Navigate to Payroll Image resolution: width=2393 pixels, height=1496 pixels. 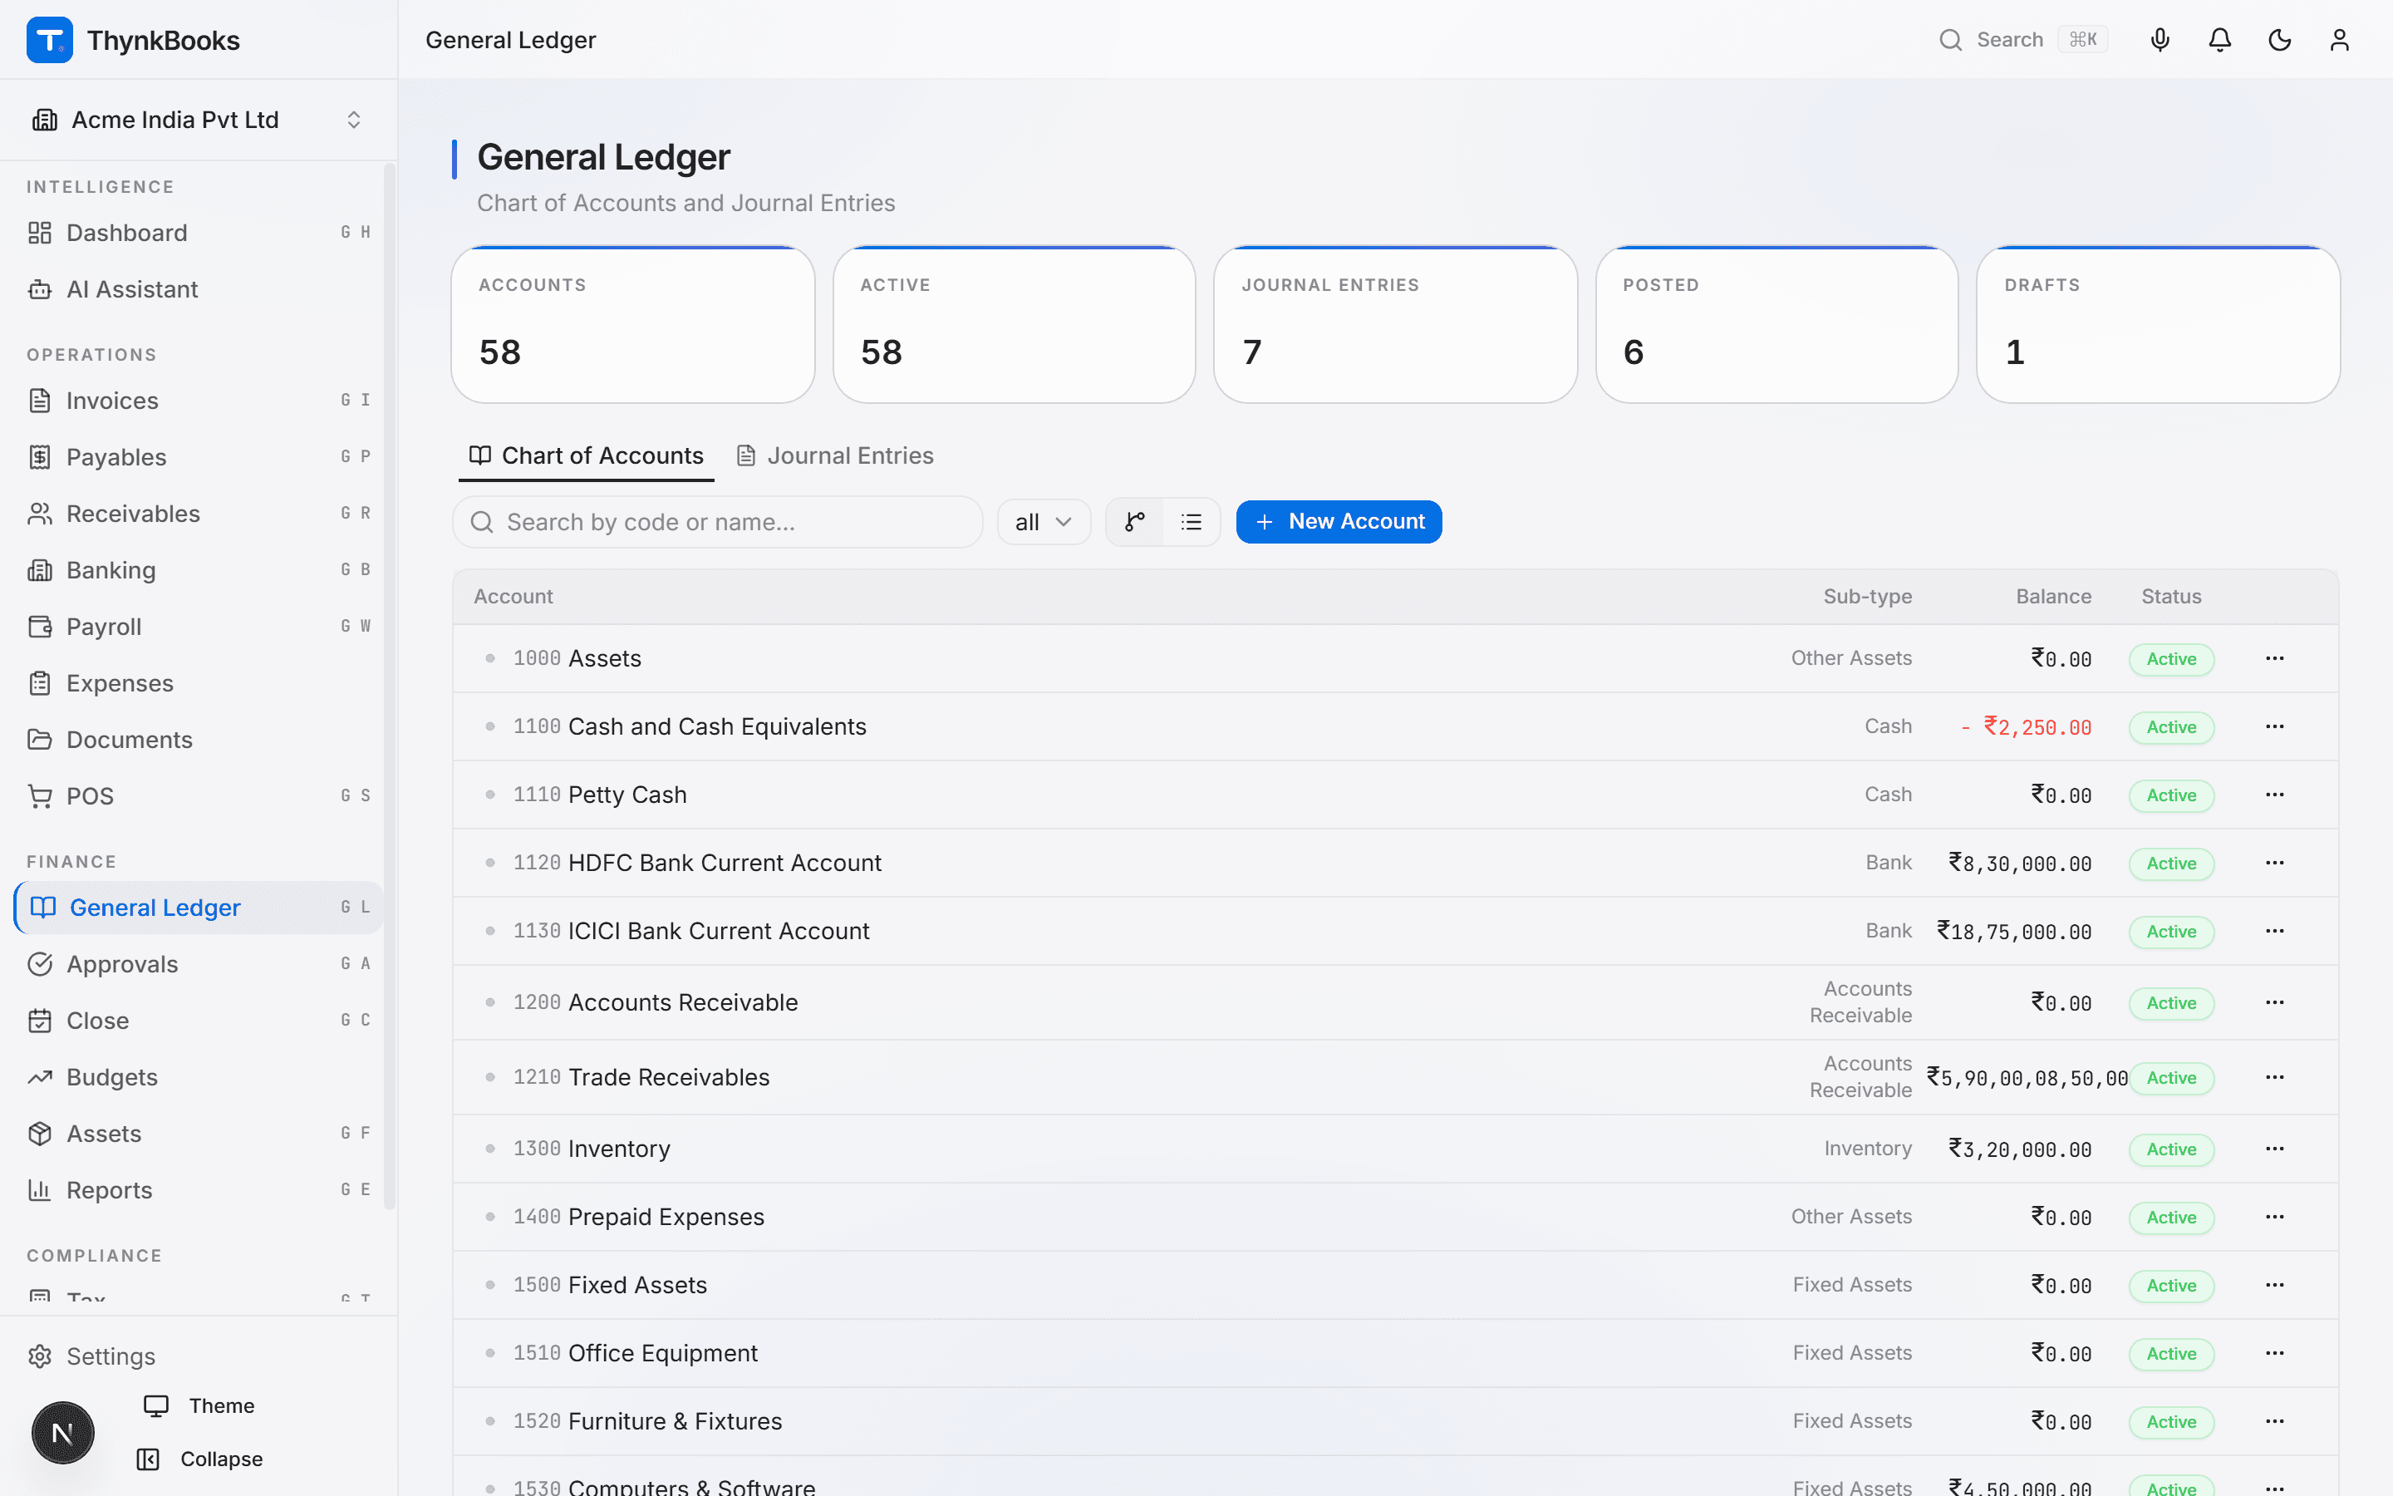pyautogui.click(x=198, y=627)
